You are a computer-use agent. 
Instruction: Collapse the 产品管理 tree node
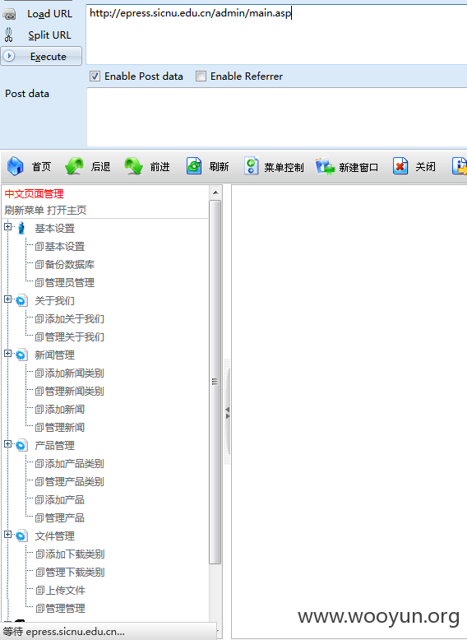[7, 443]
